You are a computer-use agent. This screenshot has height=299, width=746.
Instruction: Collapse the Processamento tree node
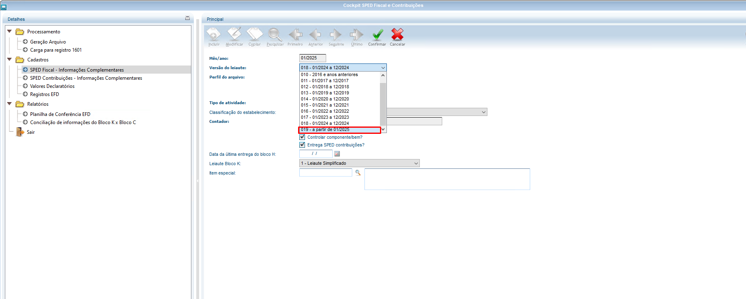(x=9, y=31)
